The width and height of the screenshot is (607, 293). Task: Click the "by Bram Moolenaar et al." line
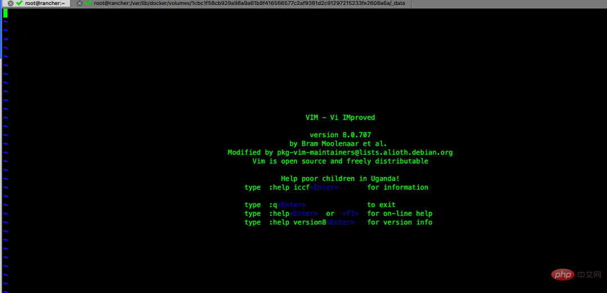tap(338, 144)
